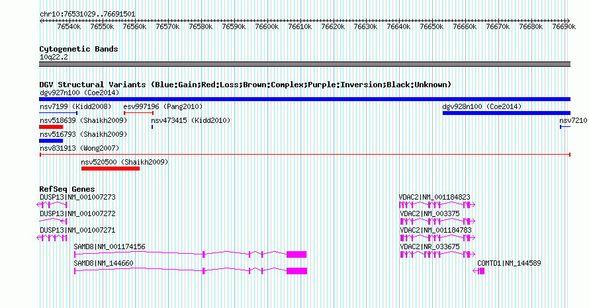
Task: Click the red nsv520500 loss bar
Action: 111,169
